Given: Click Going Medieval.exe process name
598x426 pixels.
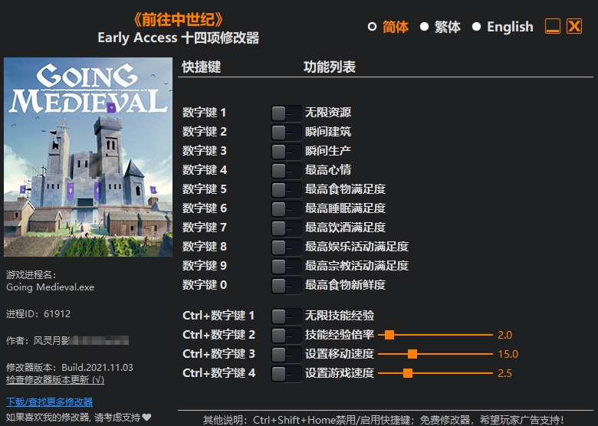Looking at the screenshot, I should coord(50,287).
